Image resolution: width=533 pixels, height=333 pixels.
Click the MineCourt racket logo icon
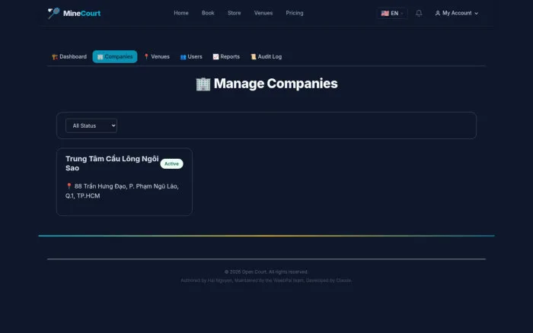[x=53, y=13]
